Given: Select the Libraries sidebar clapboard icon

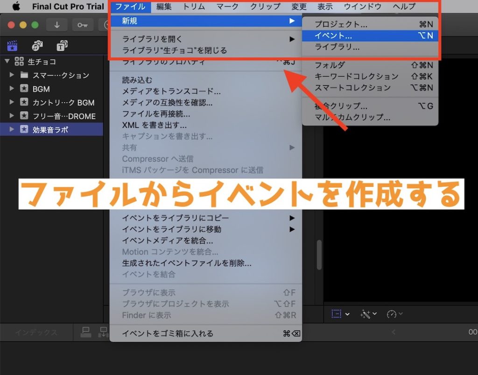Looking at the screenshot, I should [x=12, y=45].
